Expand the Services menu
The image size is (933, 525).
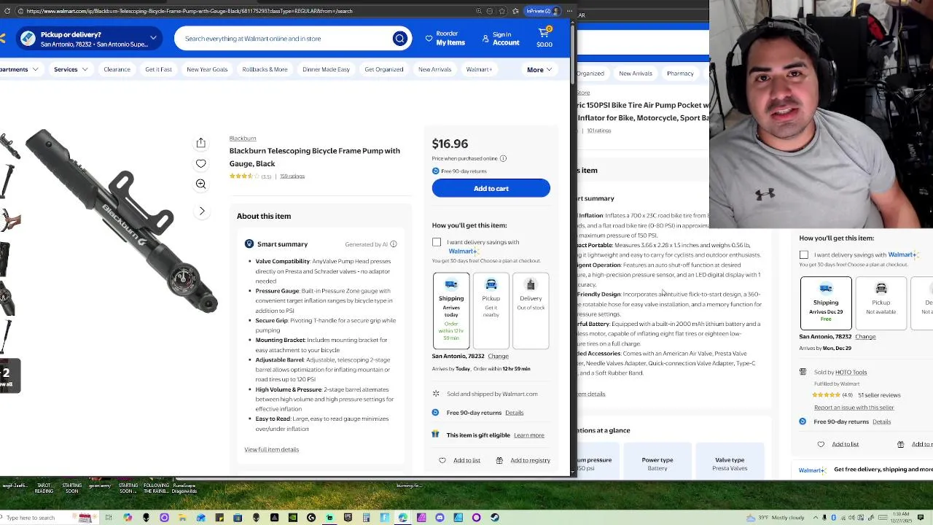click(x=71, y=69)
